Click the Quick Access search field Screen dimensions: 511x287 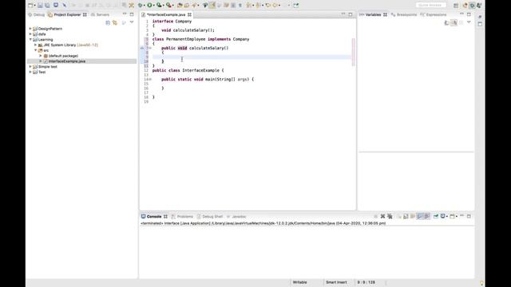[x=431, y=6]
